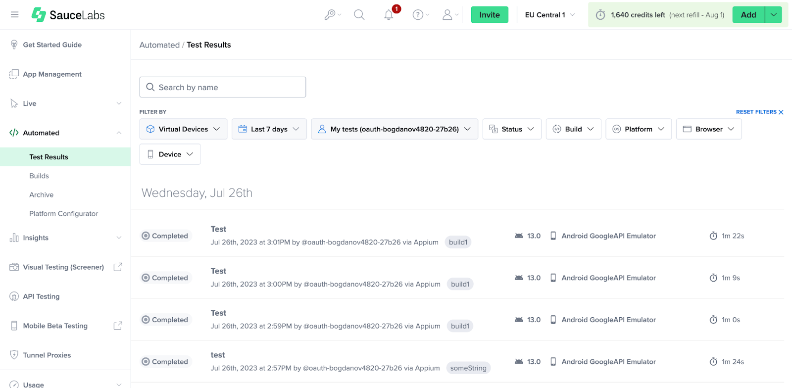
Task: Click RESET FILTERS link
Action: 760,112
